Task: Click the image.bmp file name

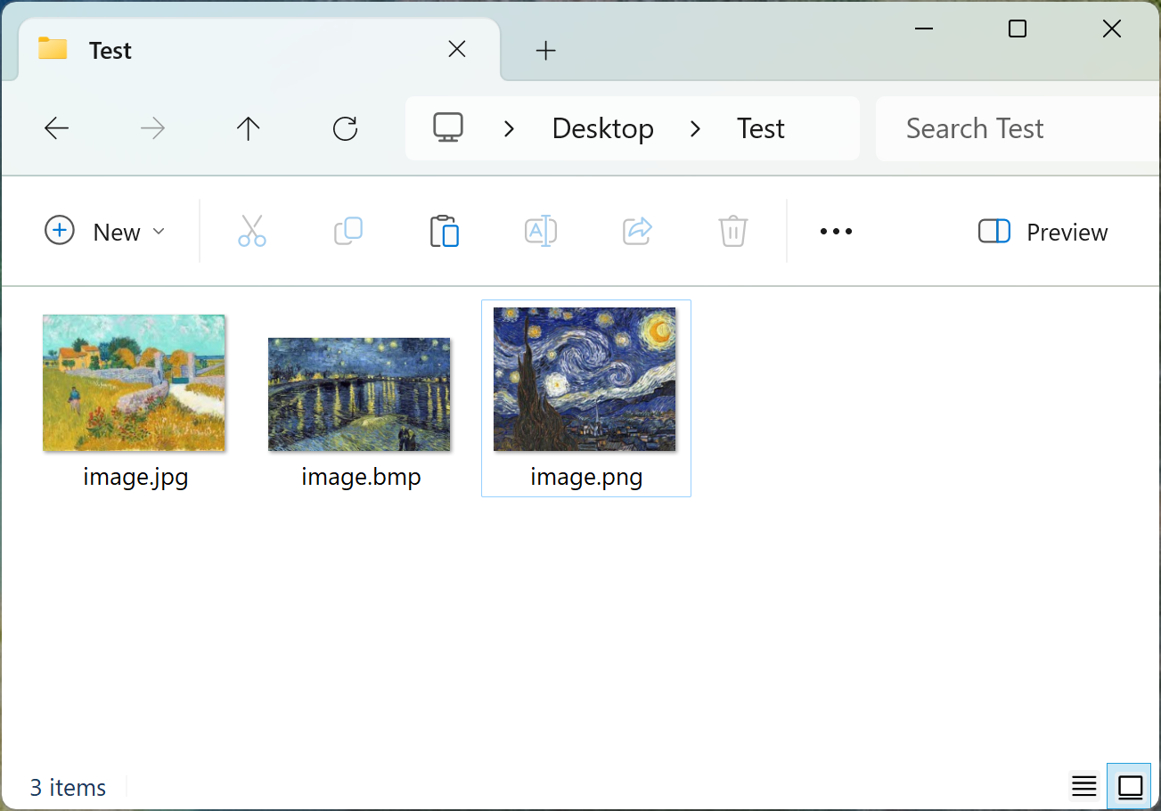Action: [361, 477]
